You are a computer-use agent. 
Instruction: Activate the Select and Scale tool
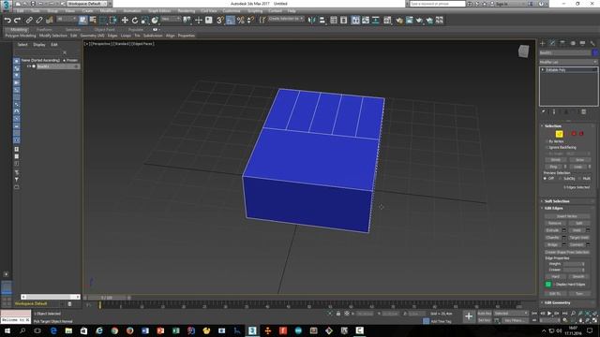point(144,21)
